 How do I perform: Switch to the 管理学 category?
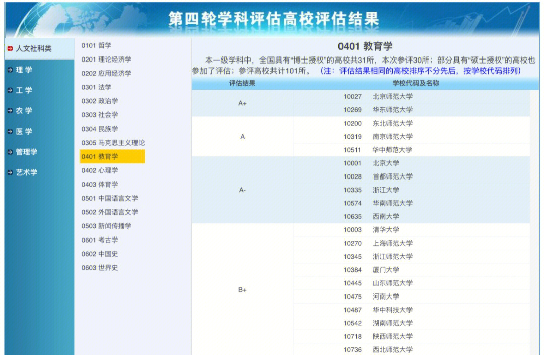pos(26,152)
